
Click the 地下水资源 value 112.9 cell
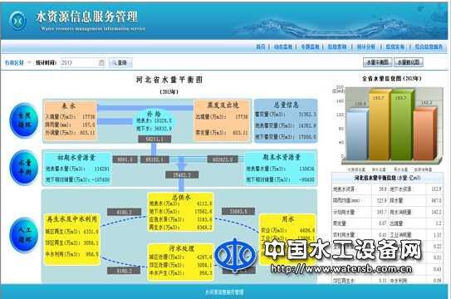(x=434, y=189)
